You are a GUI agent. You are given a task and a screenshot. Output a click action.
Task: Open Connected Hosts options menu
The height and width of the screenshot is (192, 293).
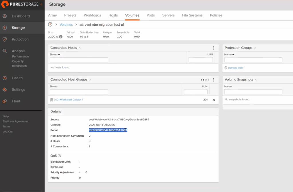(214, 48)
